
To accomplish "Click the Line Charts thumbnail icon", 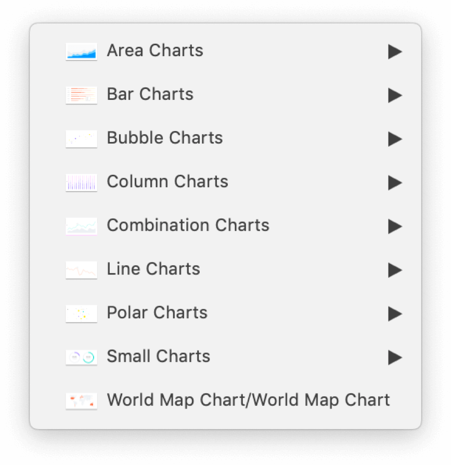I will tap(81, 270).
